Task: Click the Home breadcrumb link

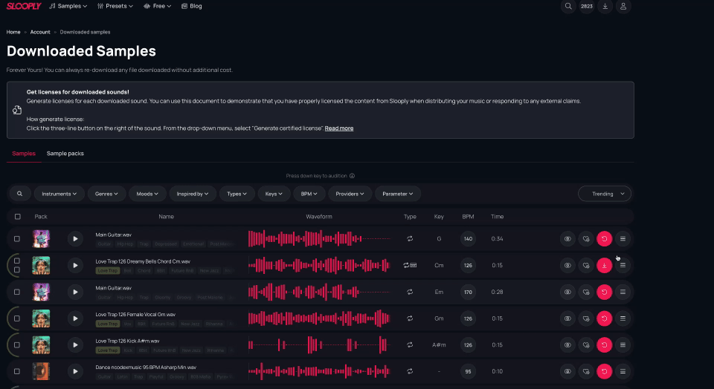Action: (x=13, y=32)
